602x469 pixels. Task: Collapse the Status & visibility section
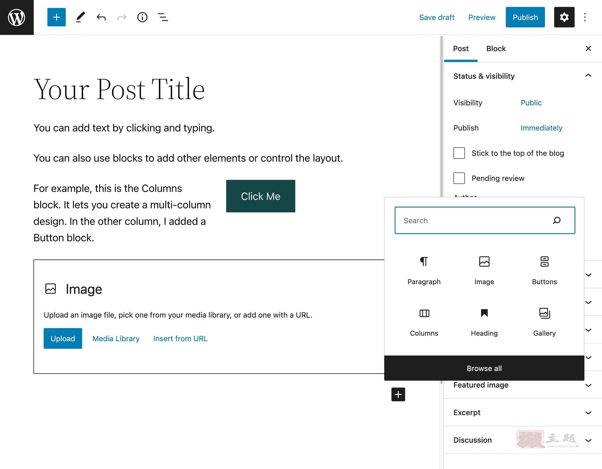[523, 76]
